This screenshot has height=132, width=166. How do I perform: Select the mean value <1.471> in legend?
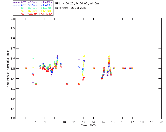tap(46, 14)
